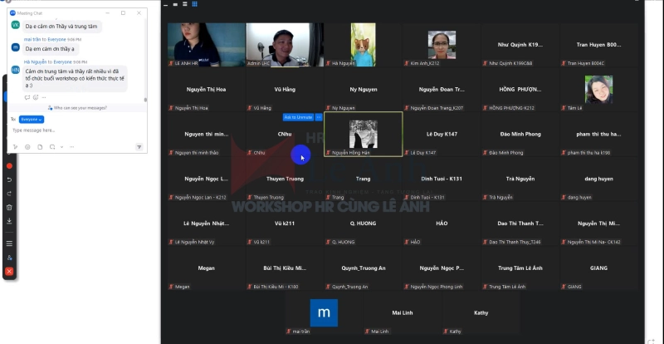Image resolution: width=664 pixels, height=344 pixels.
Task: Open the 'Who can see your messages?' link
Action: coord(79,107)
